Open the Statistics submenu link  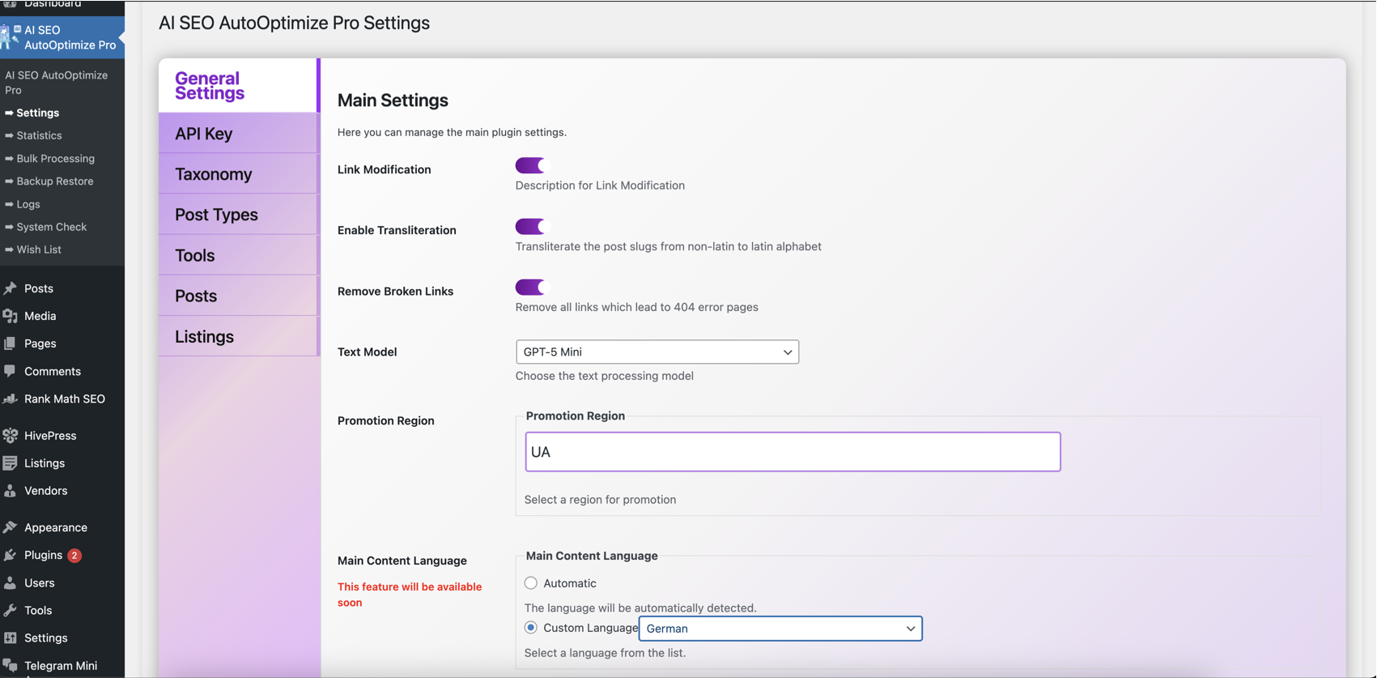coord(39,135)
